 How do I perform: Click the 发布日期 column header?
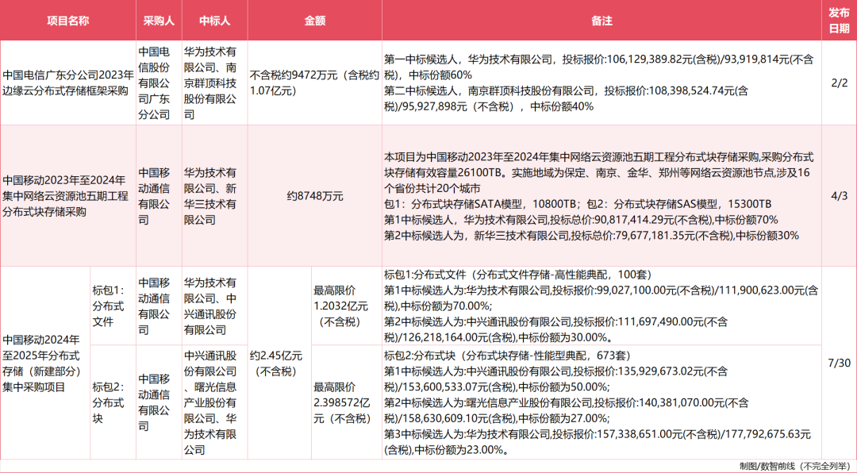click(840, 21)
